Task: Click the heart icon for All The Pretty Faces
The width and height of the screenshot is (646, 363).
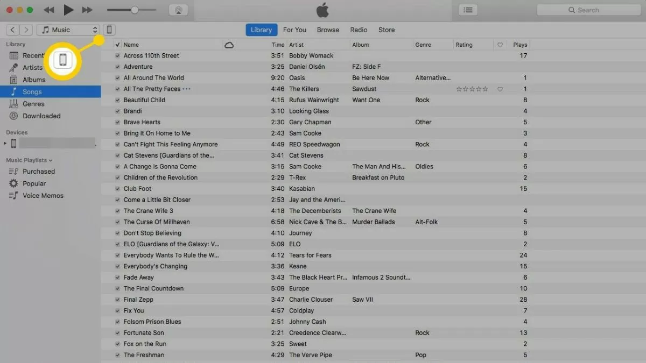Action: tap(500, 89)
